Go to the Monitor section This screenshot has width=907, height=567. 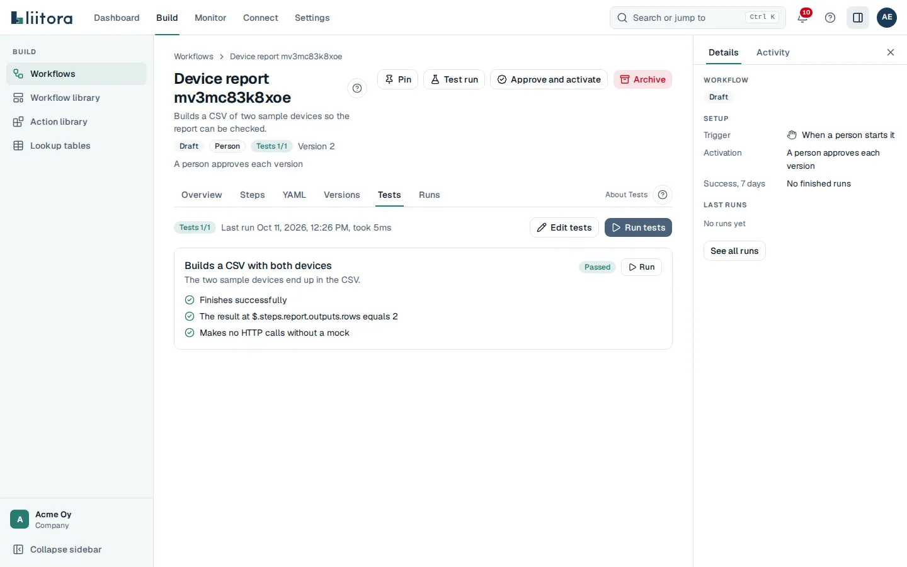pyautogui.click(x=210, y=18)
